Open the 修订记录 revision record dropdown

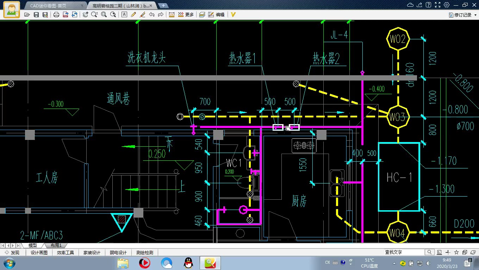click(462, 15)
